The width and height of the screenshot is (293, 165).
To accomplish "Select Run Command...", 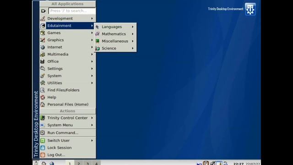I will coord(67,132).
